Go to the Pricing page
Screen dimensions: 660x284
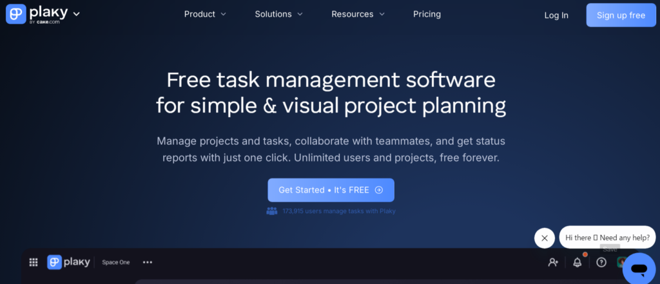point(427,14)
